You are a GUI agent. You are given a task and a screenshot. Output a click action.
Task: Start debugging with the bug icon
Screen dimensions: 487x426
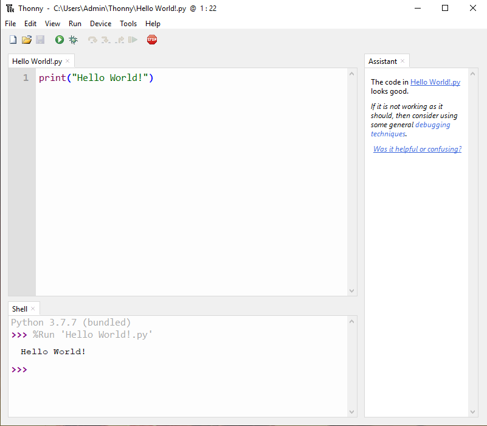click(x=74, y=40)
